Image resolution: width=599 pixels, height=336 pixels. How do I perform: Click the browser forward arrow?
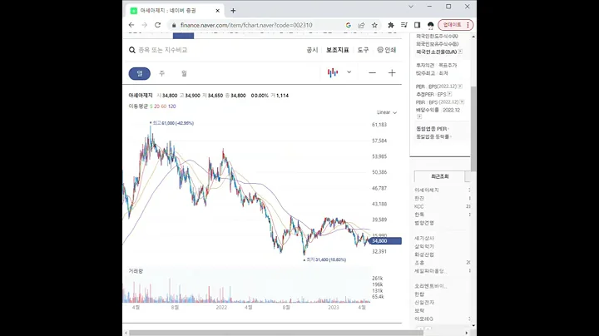click(145, 25)
